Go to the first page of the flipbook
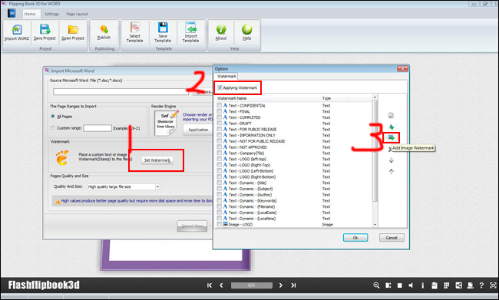This screenshot has height=300, width=499. (x=210, y=285)
